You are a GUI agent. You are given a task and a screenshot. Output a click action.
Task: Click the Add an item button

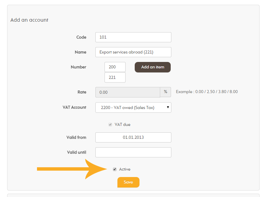pyautogui.click(x=153, y=67)
